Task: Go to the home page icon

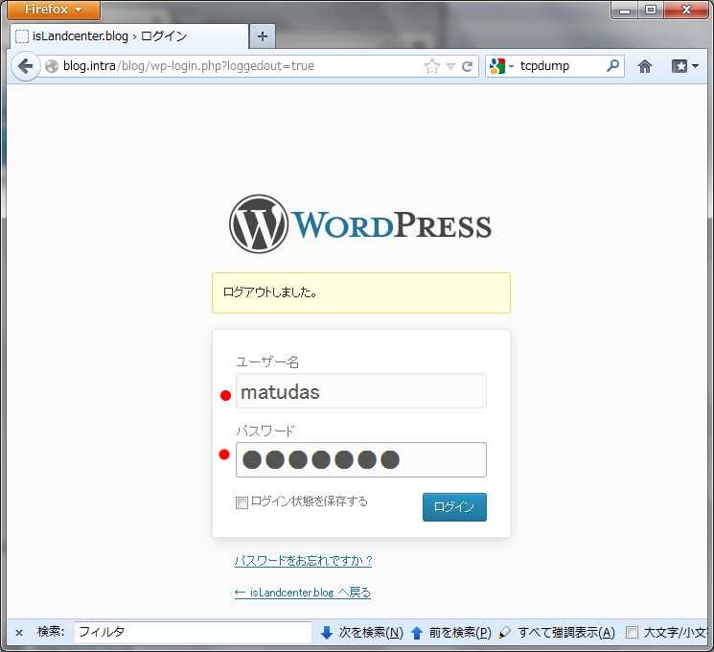Action: click(644, 66)
